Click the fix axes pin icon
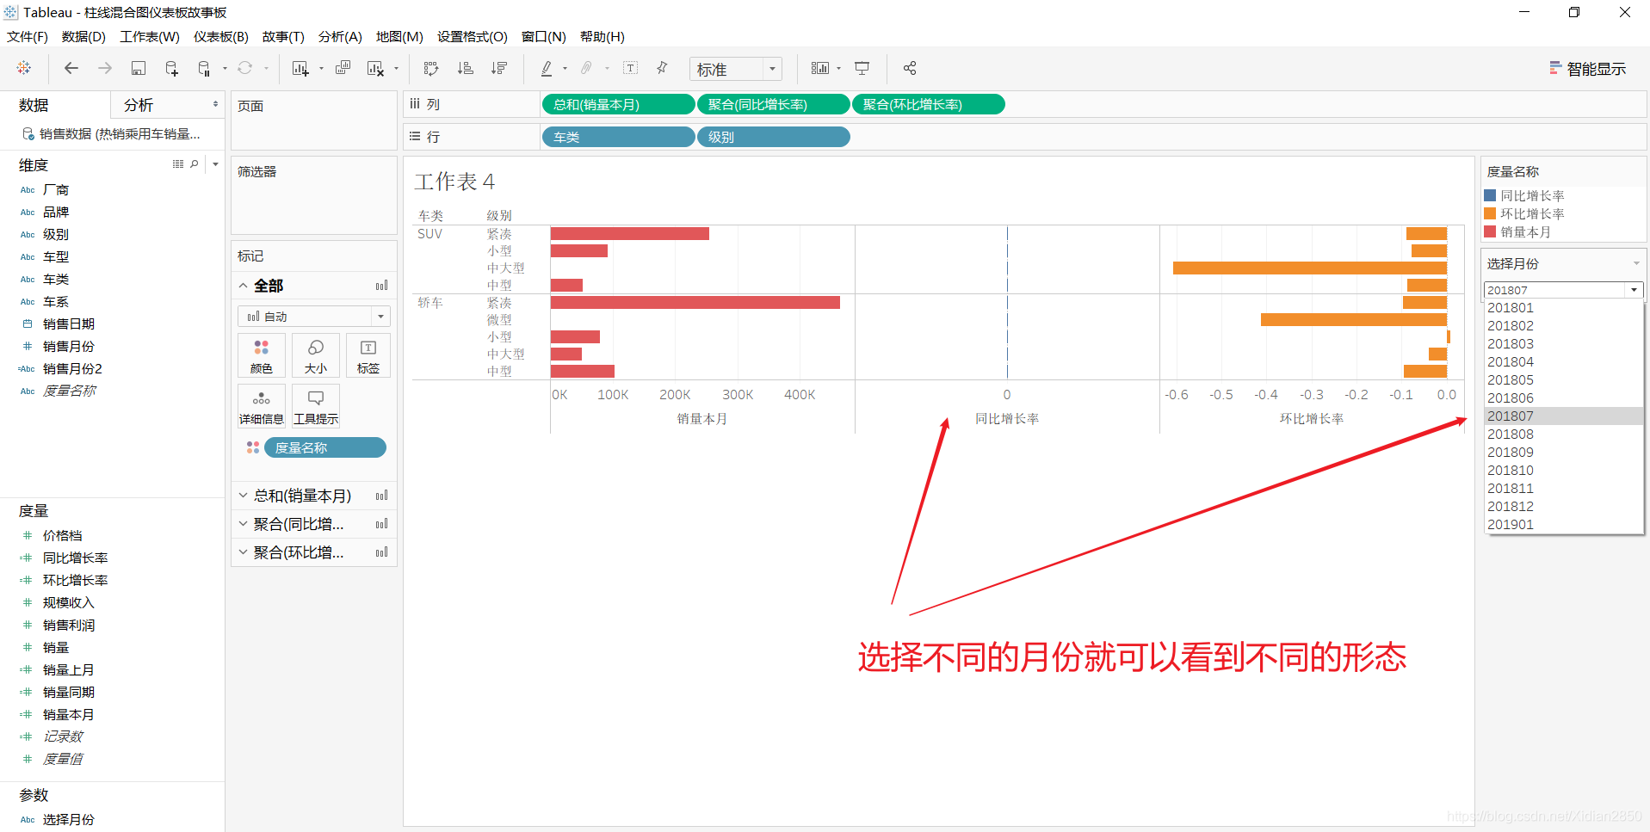Viewport: 1650px width, 832px height. coord(662,68)
